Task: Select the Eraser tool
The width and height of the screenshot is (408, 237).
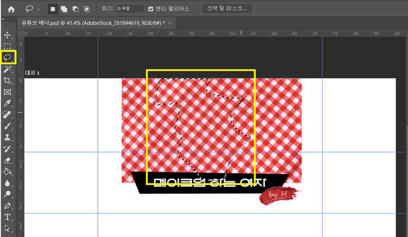Action: click(x=7, y=160)
